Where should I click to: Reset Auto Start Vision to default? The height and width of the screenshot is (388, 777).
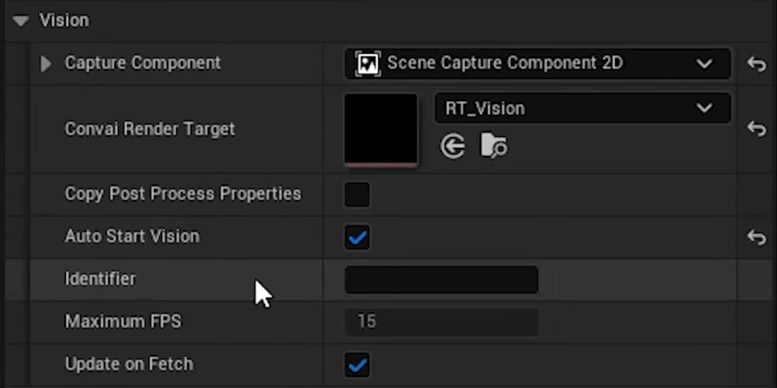[757, 237]
